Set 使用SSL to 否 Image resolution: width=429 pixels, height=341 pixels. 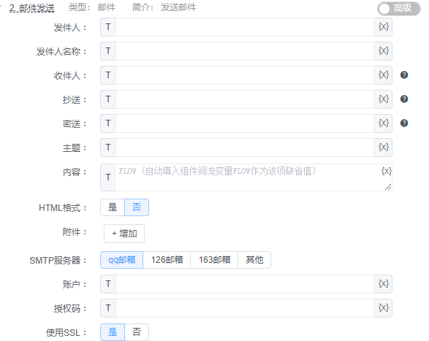click(137, 332)
